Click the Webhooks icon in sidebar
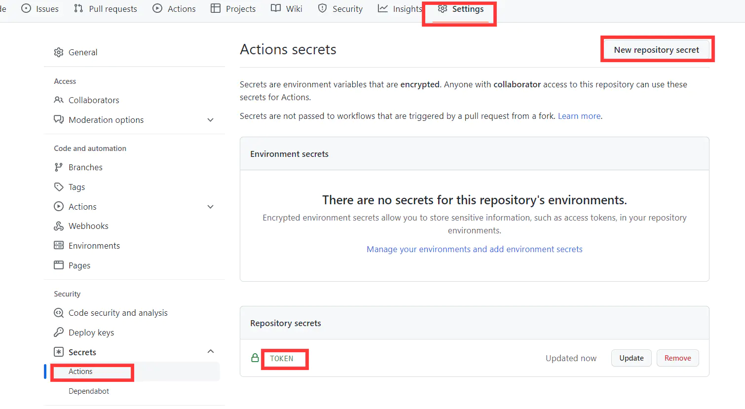 [59, 226]
